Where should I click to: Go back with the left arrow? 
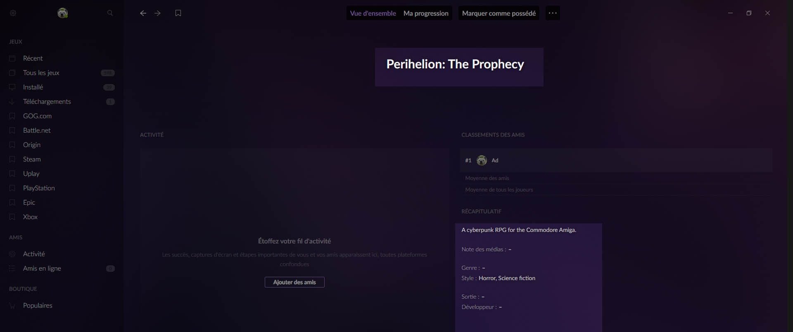point(143,13)
